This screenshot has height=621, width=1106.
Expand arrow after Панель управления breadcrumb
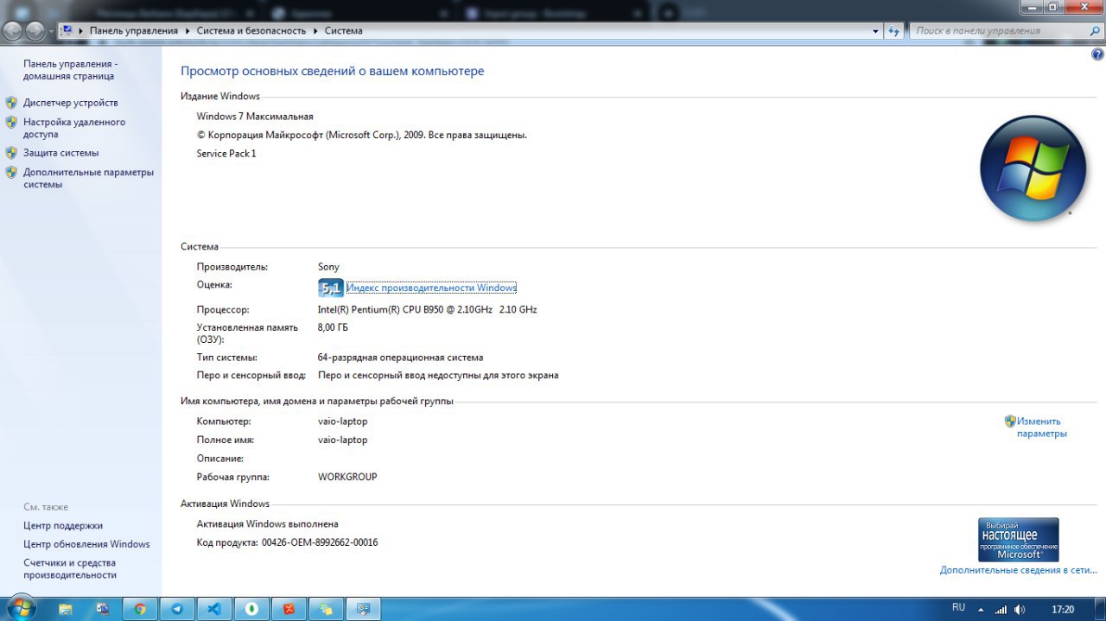pyautogui.click(x=187, y=30)
